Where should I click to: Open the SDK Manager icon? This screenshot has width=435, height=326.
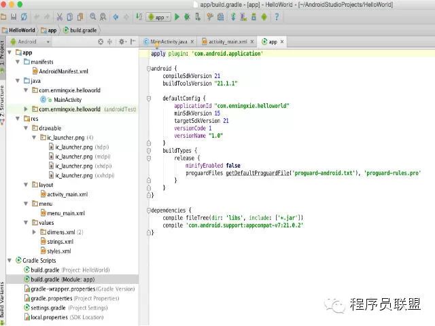pos(254,17)
